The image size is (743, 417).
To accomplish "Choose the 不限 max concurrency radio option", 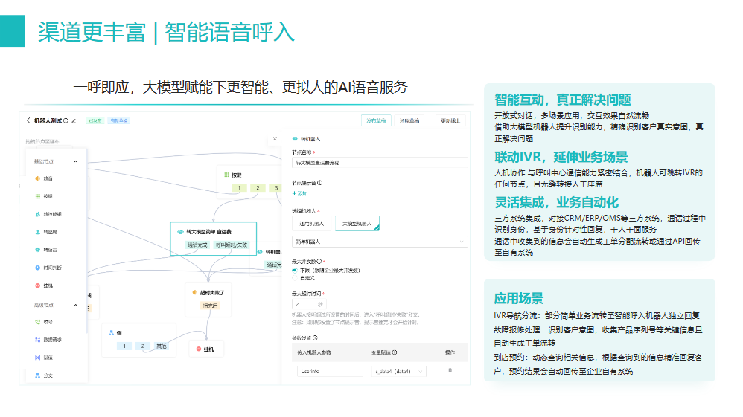I will [x=295, y=271].
